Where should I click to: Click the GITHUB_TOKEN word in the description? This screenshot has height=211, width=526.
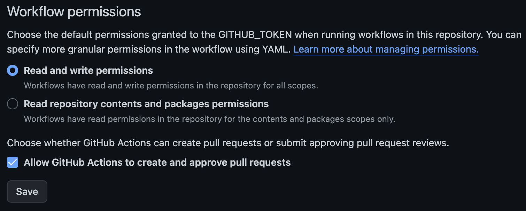[x=255, y=35]
